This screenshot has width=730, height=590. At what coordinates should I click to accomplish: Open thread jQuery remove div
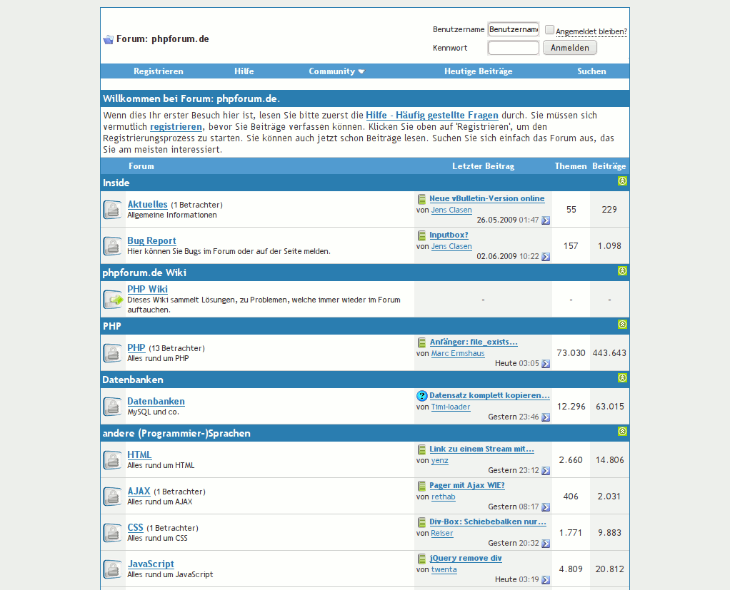click(x=466, y=558)
